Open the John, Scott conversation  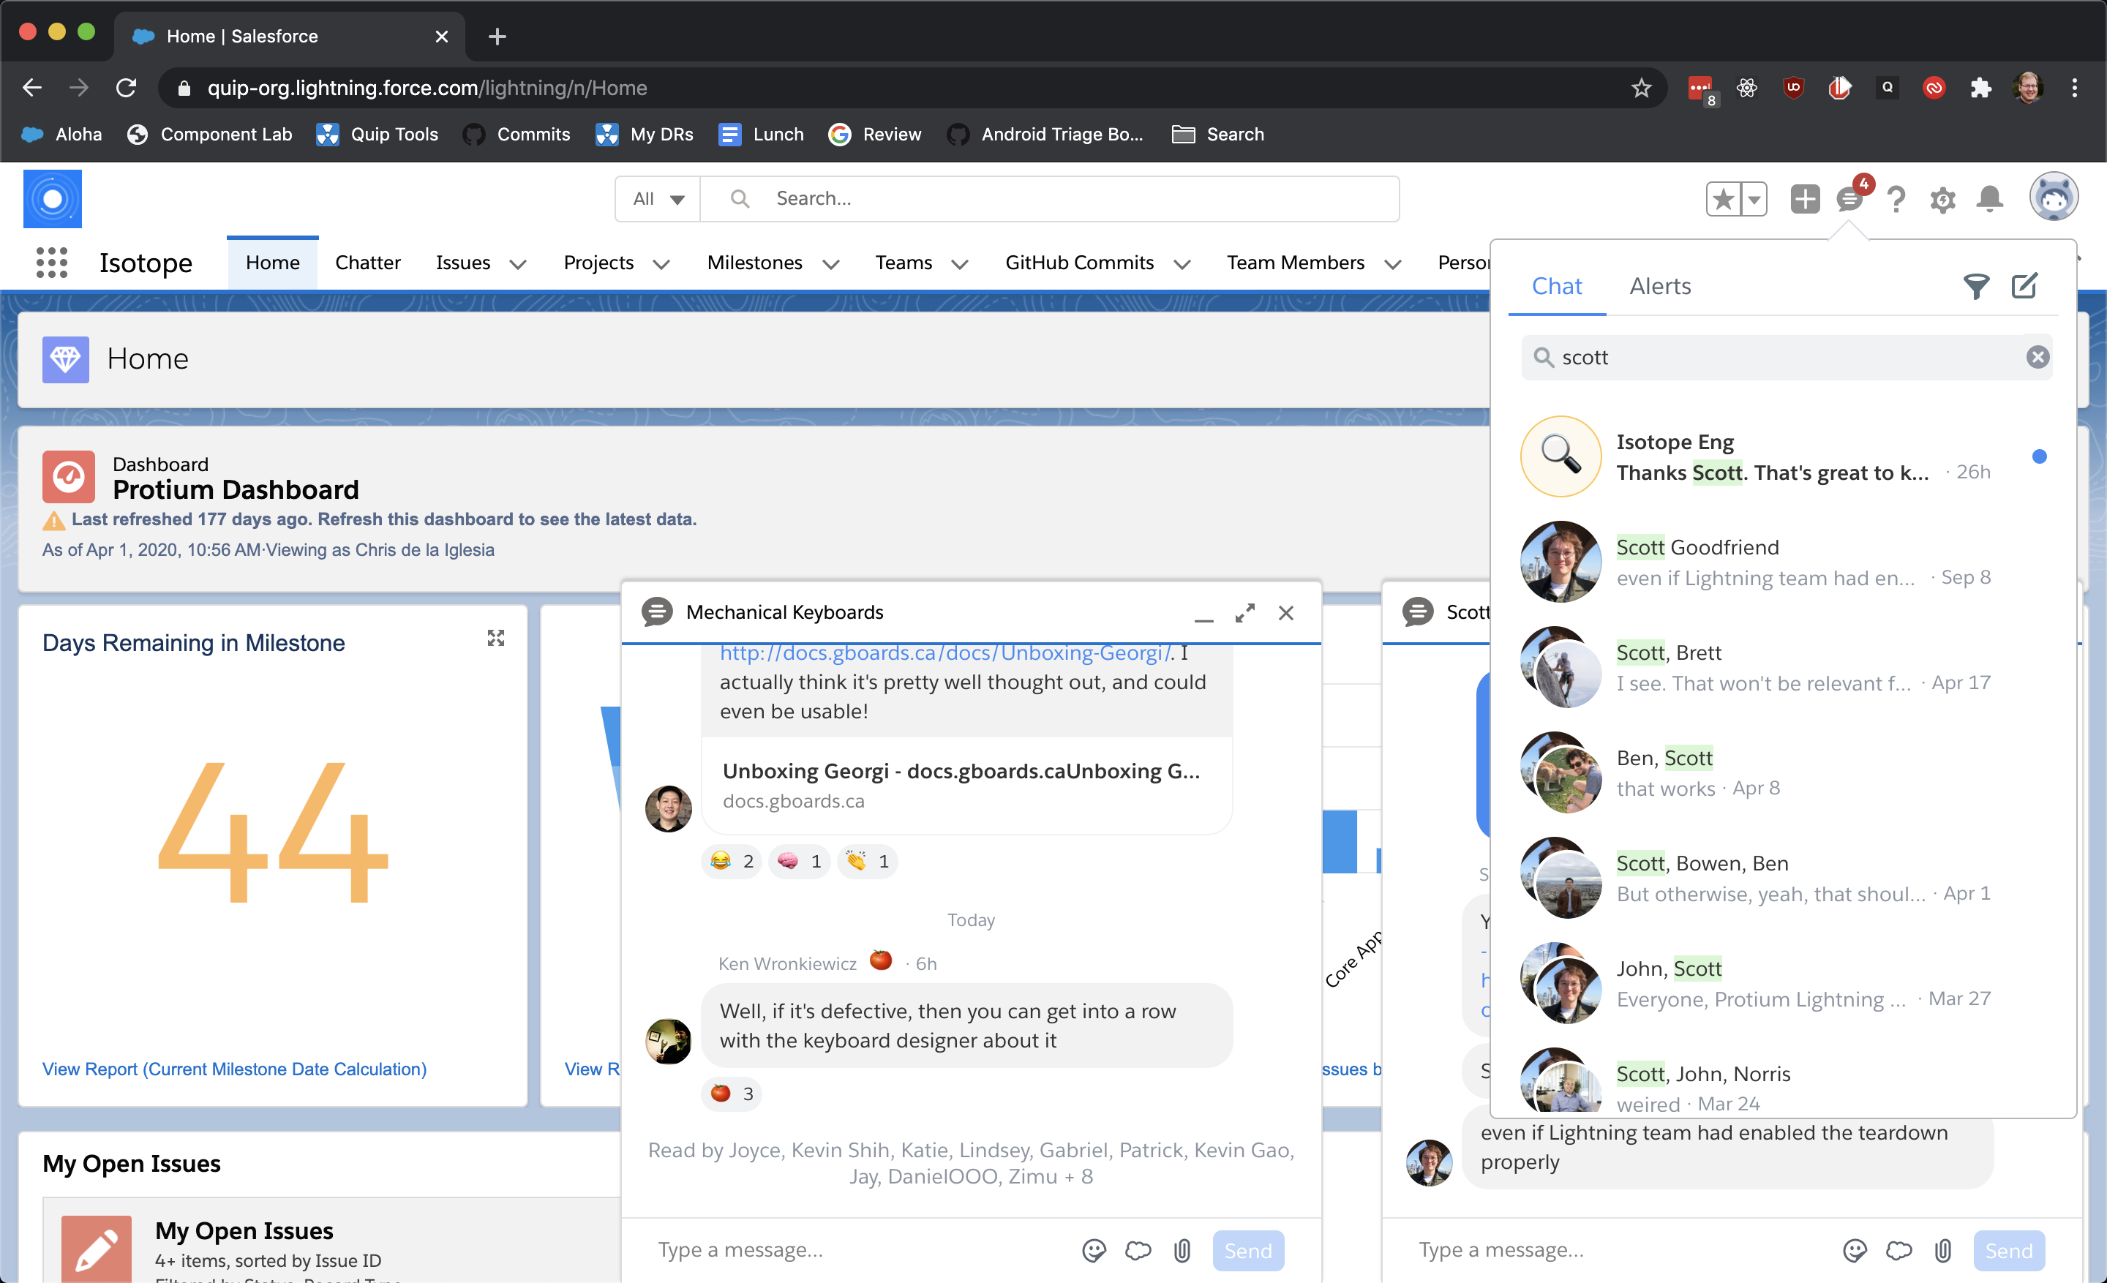click(x=1784, y=983)
